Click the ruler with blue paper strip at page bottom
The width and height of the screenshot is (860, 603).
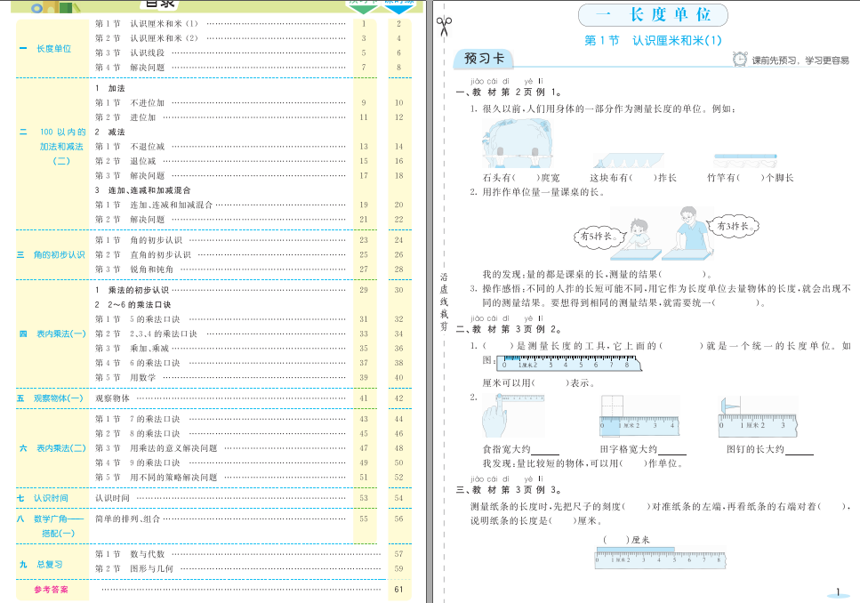pos(661,558)
